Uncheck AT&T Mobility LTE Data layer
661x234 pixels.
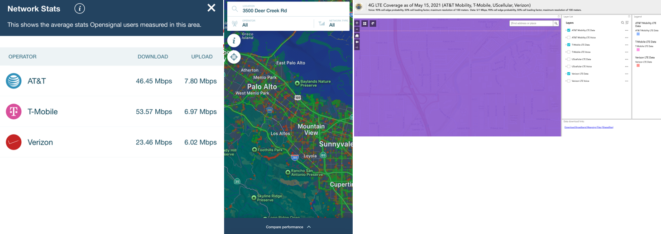569,30
